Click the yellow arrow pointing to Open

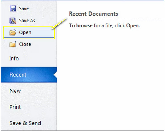click(x=59, y=24)
